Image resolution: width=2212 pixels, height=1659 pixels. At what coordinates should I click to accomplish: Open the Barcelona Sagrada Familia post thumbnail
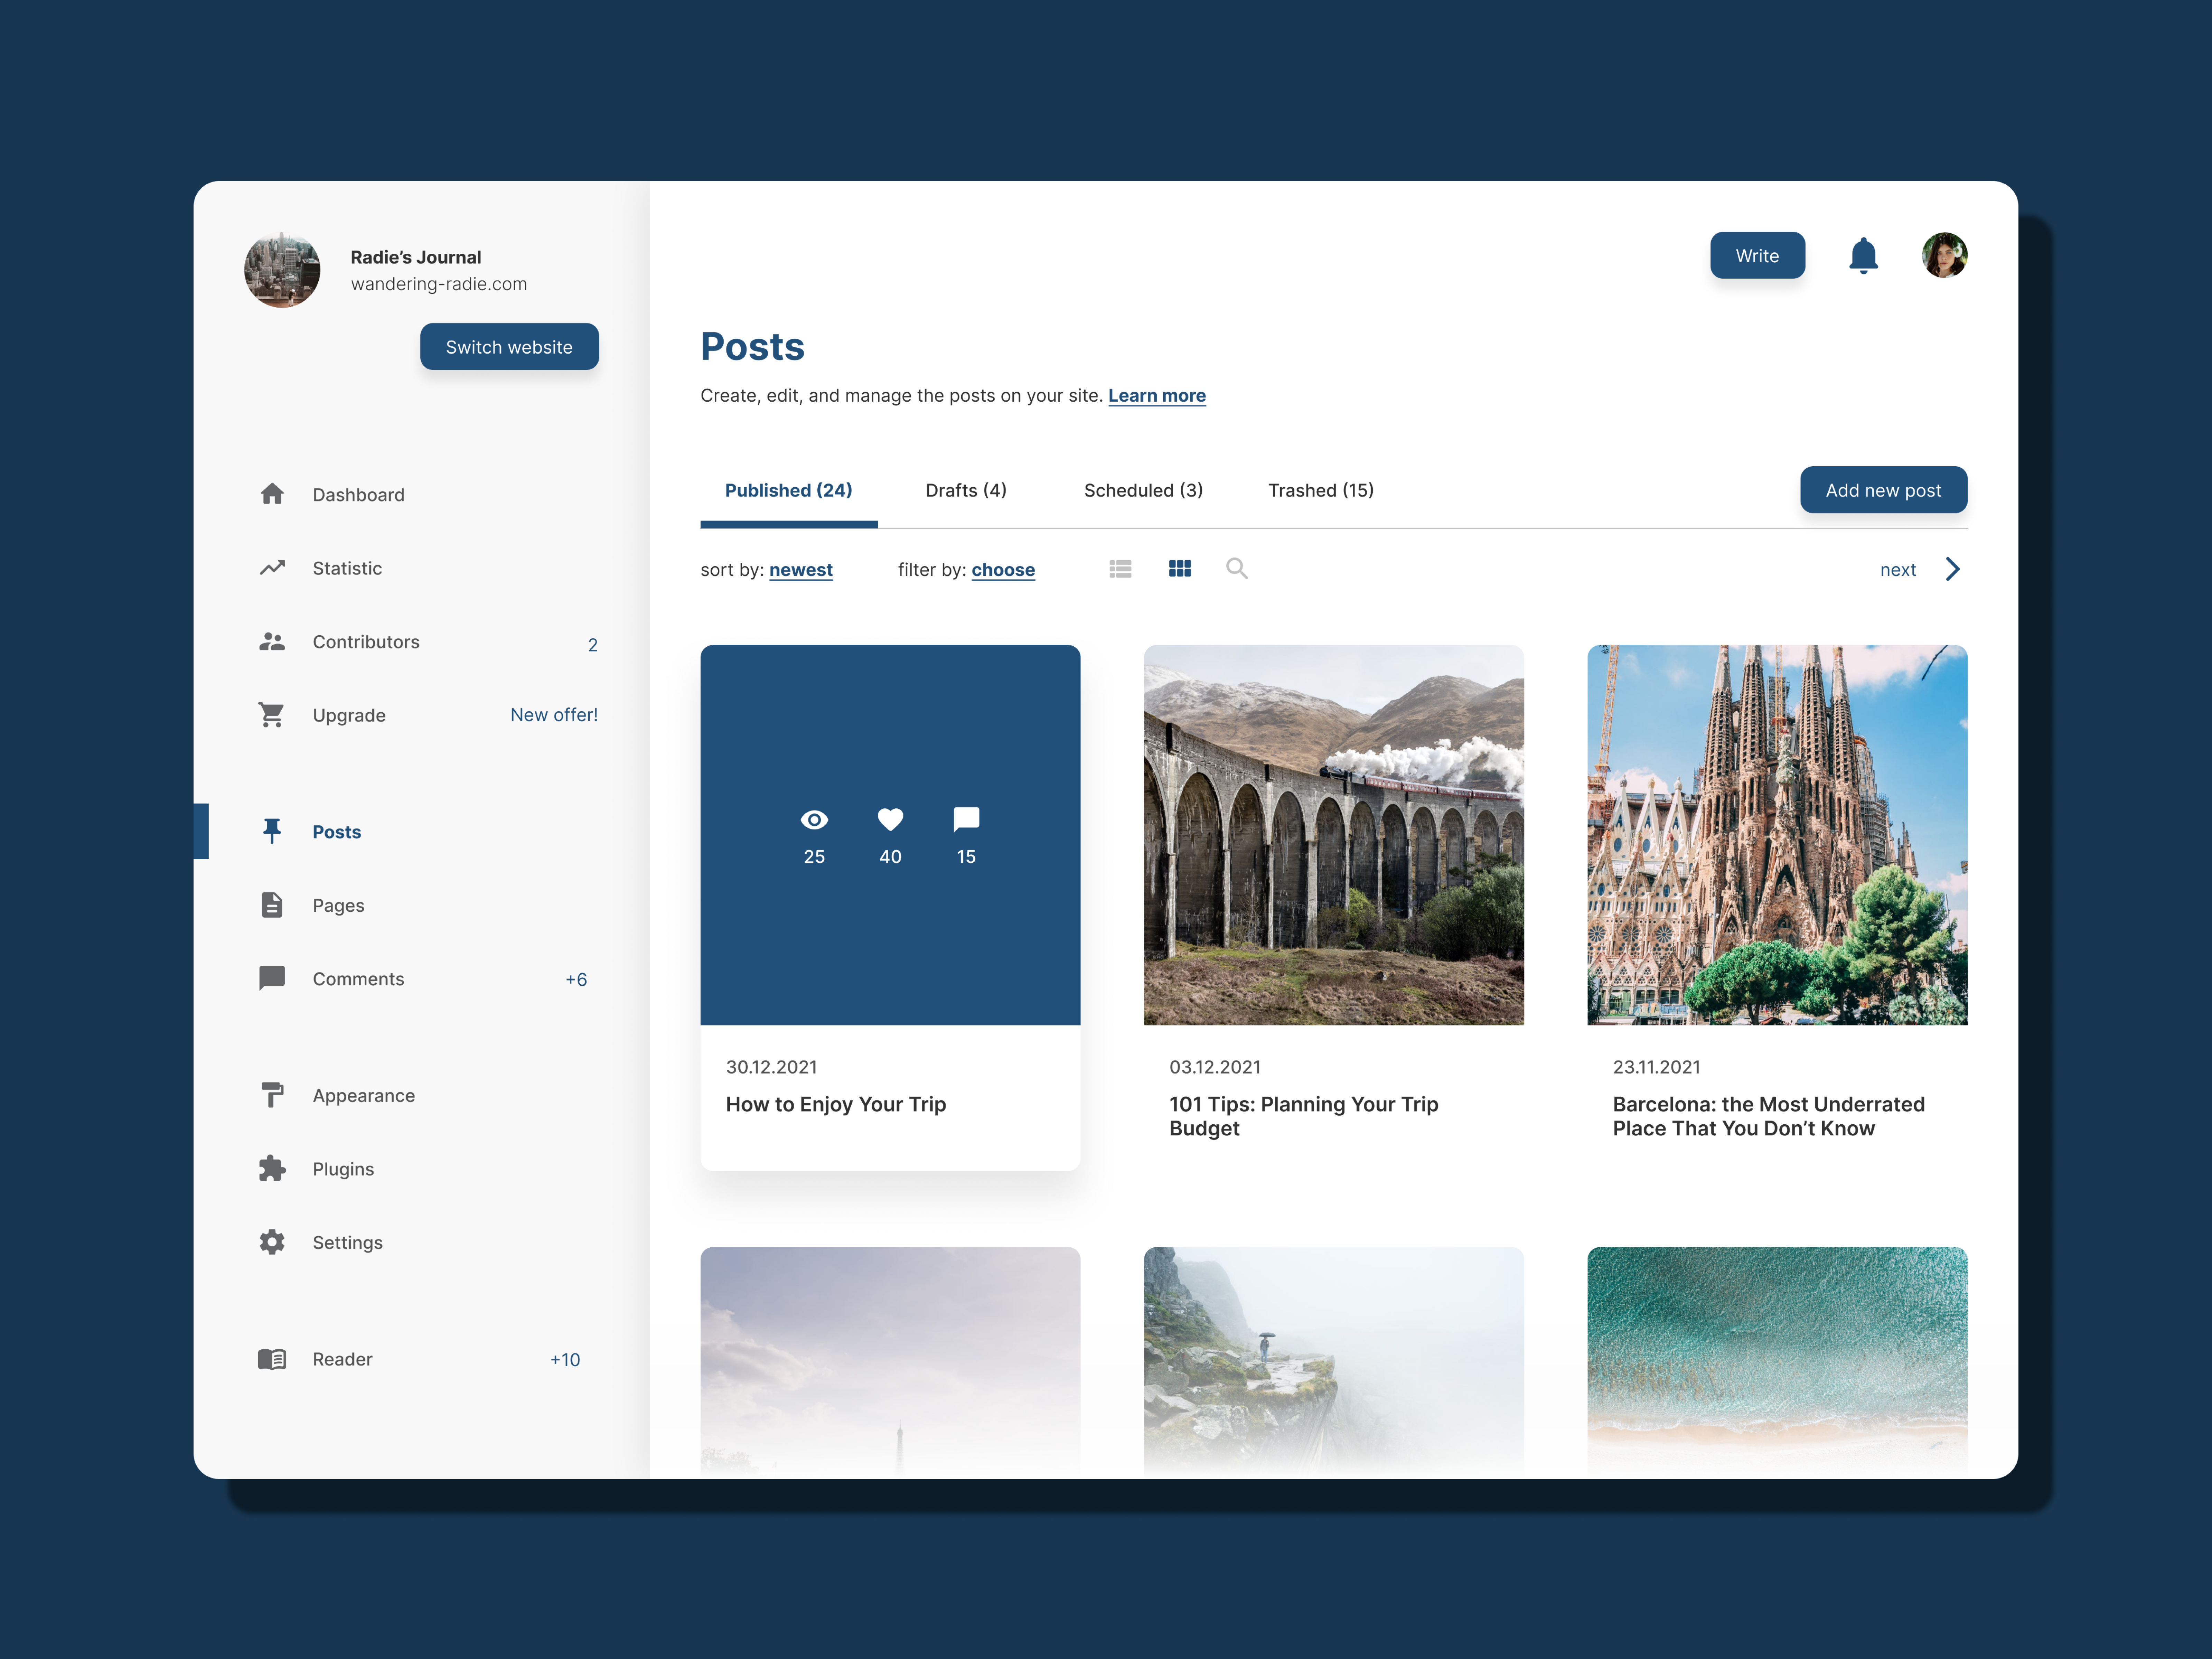click(x=1776, y=835)
